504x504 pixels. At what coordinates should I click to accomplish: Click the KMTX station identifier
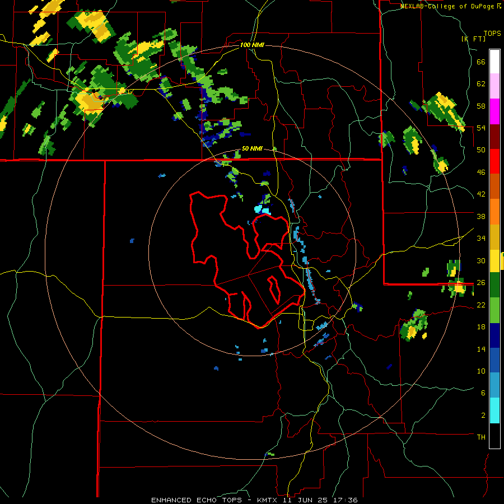click(x=269, y=500)
